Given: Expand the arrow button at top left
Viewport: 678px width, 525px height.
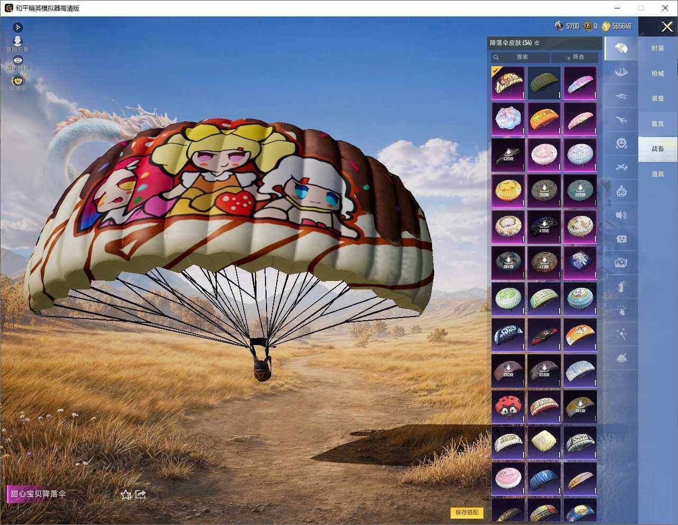Looking at the screenshot, I should [18, 27].
